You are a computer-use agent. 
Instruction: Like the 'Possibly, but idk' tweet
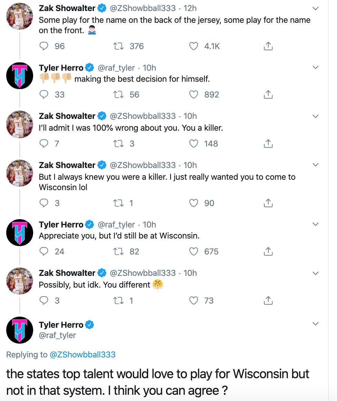194,300
